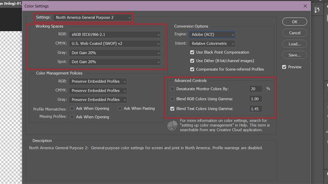Click the Blend Text Colors gamma value field
The image size is (328, 184).
(255, 109)
